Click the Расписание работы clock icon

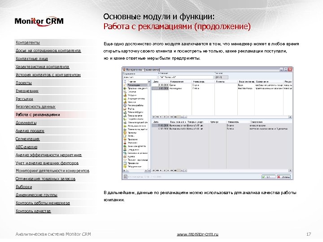coord(125,105)
